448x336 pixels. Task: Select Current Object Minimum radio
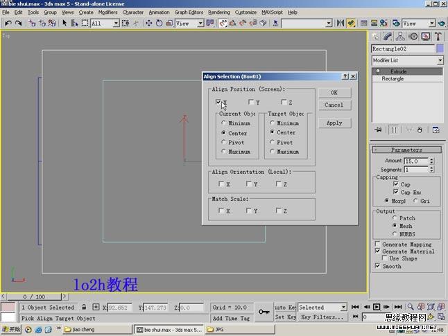point(224,123)
